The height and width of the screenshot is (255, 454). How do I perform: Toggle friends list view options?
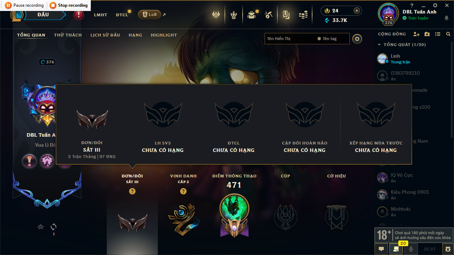tap(438, 34)
